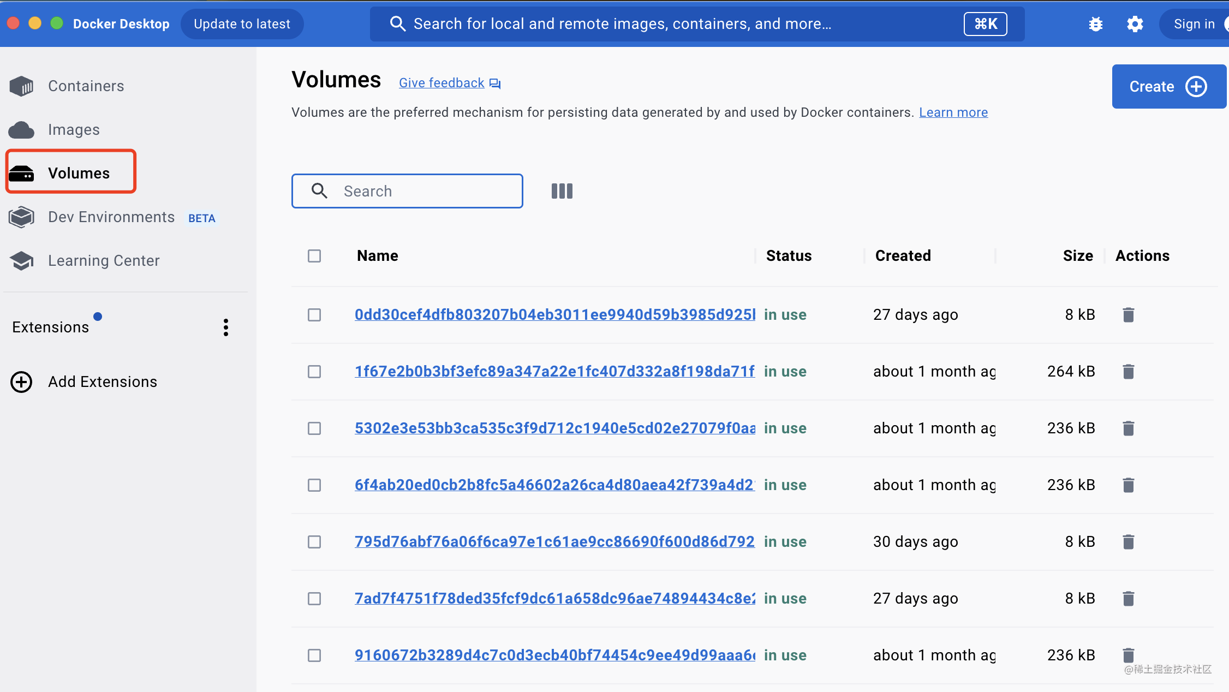Open the Dev Environments section
Image resolution: width=1229 pixels, height=692 pixels.
(111, 217)
